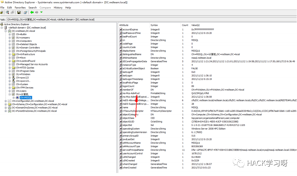Open the File menu

coord(2,8)
